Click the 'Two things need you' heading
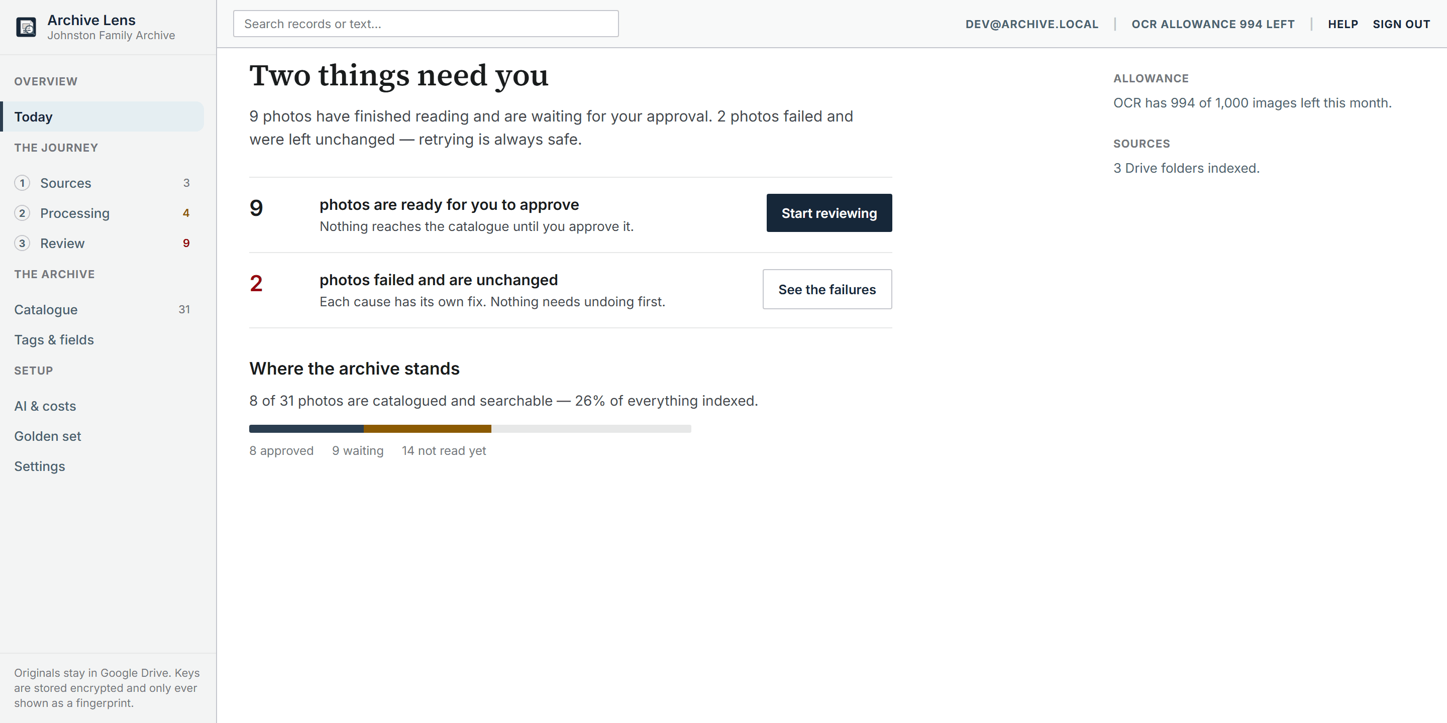Image resolution: width=1447 pixels, height=723 pixels. coord(399,76)
